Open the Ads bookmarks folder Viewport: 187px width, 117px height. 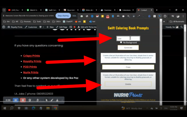pos(47,21)
